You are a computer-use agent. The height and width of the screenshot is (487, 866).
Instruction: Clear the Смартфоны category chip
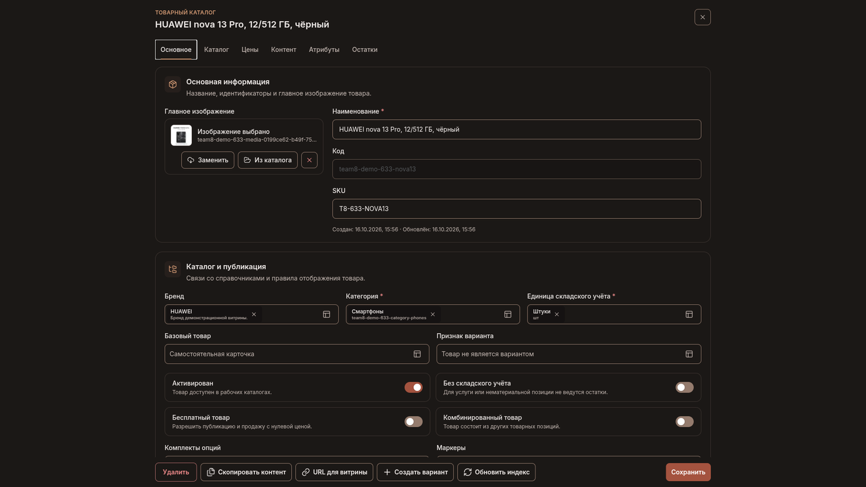click(432, 314)
